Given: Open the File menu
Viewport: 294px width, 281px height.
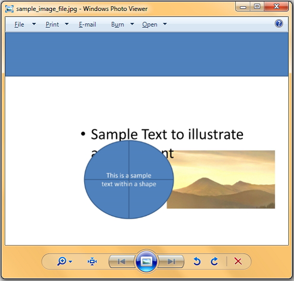Looking at the screenshot, I should tap(19, 25).
